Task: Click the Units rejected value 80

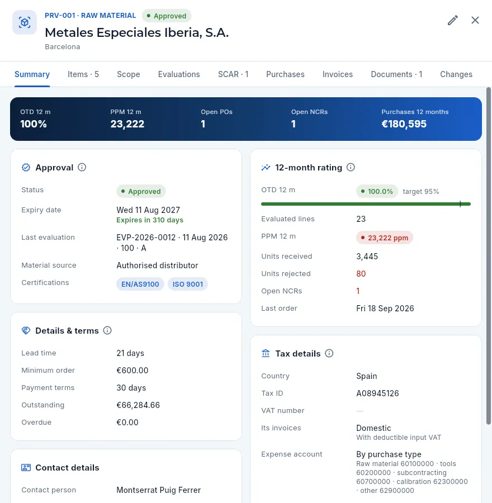Action: tap(361, 274)
